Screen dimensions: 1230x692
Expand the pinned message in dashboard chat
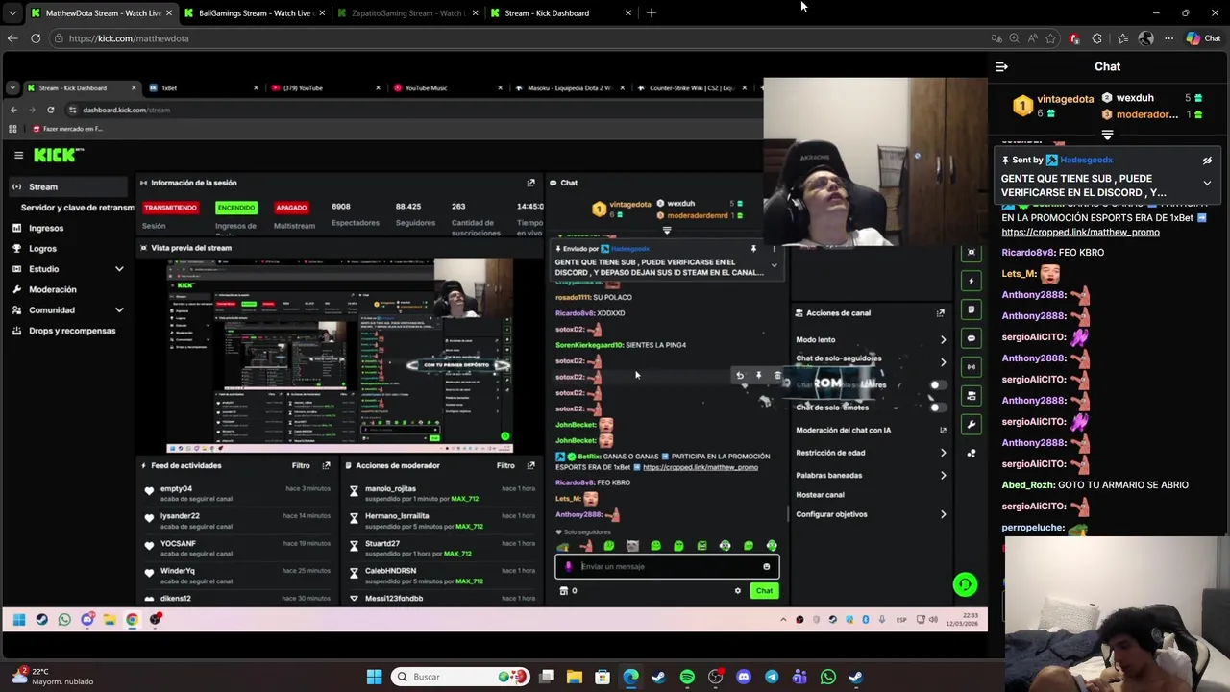tap(774, 266)
